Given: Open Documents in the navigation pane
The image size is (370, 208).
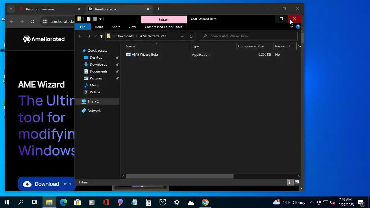Looking at the screenshot, I should tap(99, 71).
